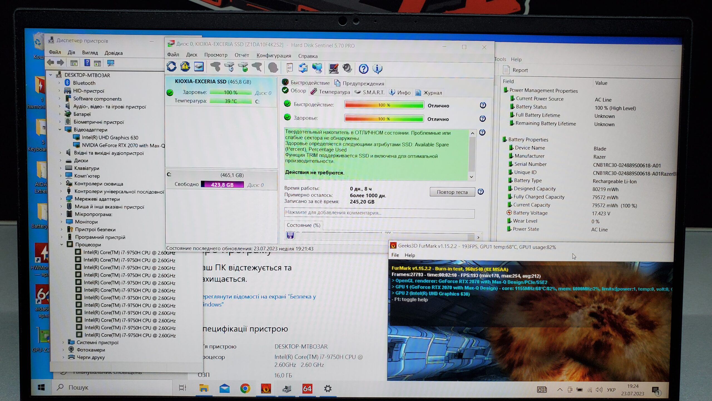Click the blue question mark help icon
This screenshot has height=401, width=712.
coord(363,69)
